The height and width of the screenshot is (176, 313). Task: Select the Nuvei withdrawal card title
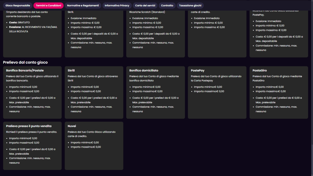[72, 126]
